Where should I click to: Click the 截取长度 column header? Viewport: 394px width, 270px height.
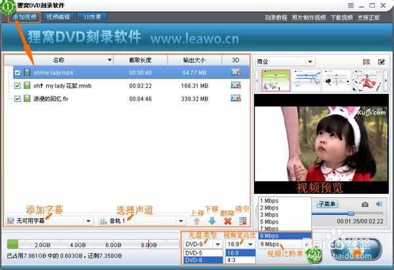pos(141,60)
